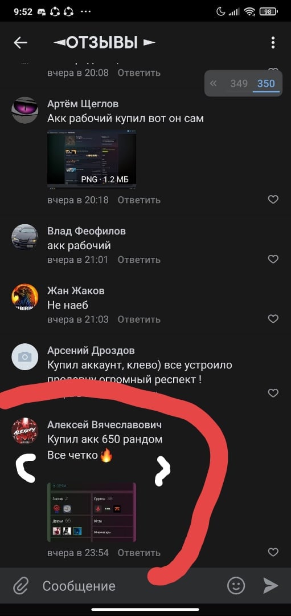The height and width of the screenshot is (616, 291).
Task: Switch to page 349
Action: (x=239, y=84)
